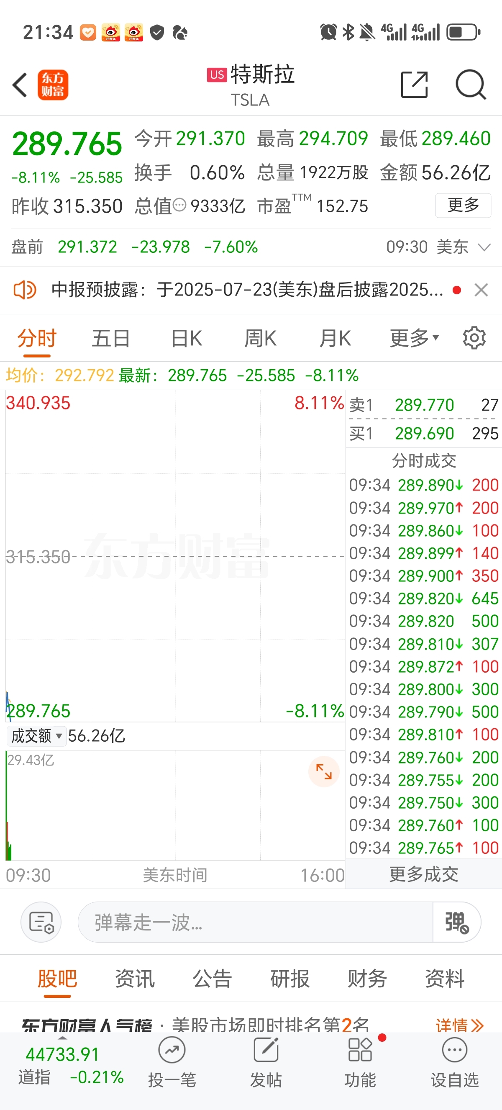Open 更多成交 trade list

tap(424, 874)
